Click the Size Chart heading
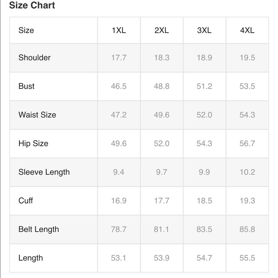The width and height of the screenshot is (278, 278). pos(32,5)
